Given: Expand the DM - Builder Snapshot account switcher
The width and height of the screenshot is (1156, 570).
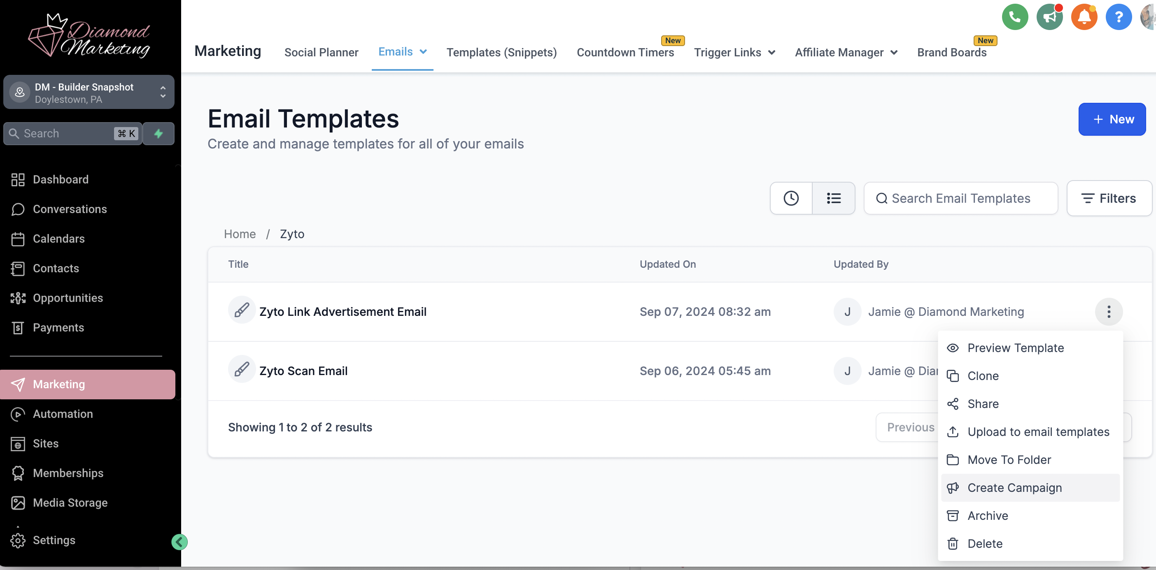Looking at the screenshot, I should pos(89,93).
